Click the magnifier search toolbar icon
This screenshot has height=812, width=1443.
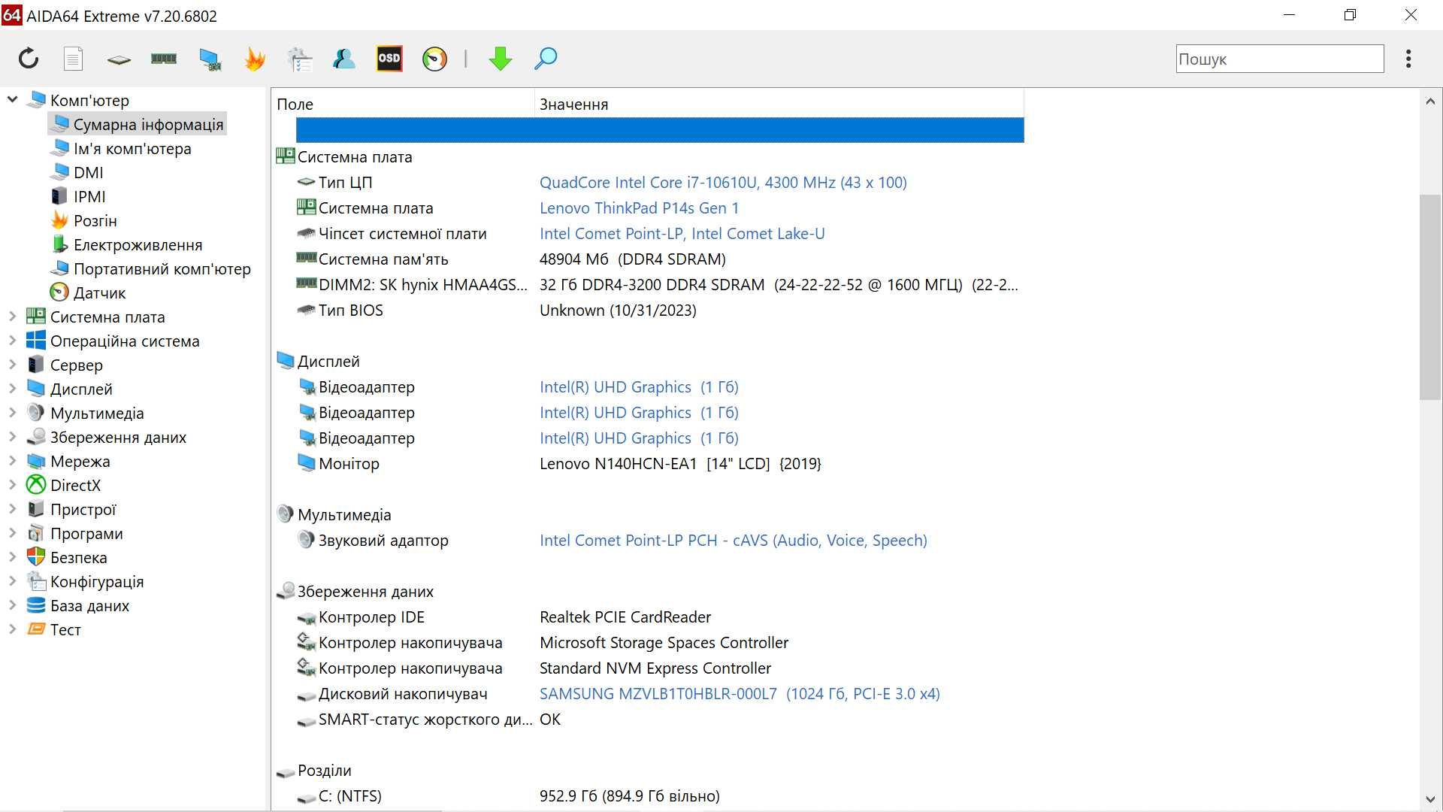tap(546, 59)
